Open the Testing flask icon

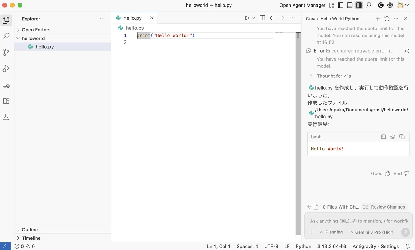(6, 117)
